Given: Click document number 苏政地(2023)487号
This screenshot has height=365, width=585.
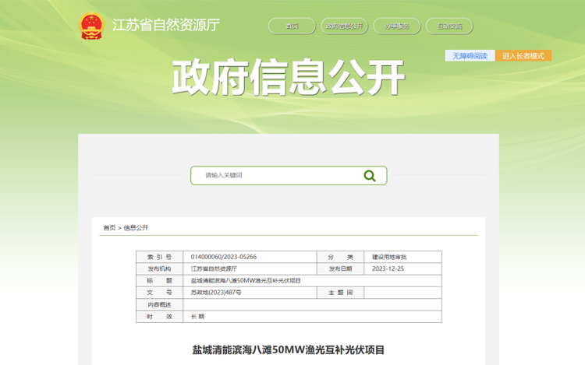Looking at the screenshot, I should click(216, 293).
